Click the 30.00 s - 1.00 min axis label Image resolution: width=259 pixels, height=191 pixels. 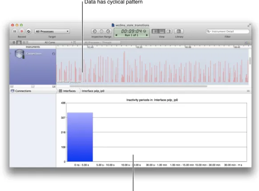click(157, 165)
